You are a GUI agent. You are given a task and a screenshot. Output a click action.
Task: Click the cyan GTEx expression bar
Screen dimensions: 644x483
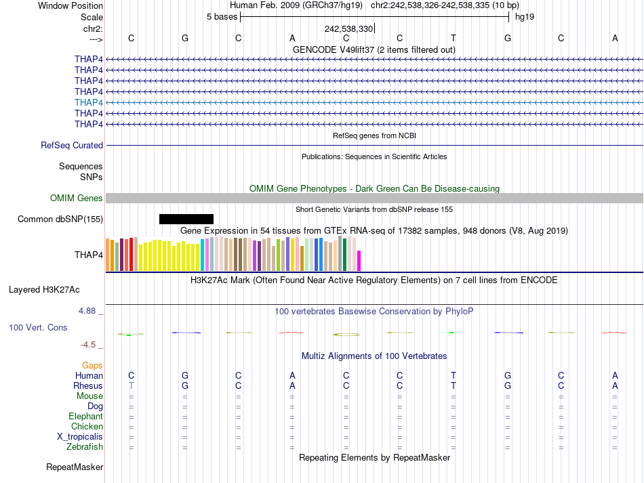pos(202,255)
